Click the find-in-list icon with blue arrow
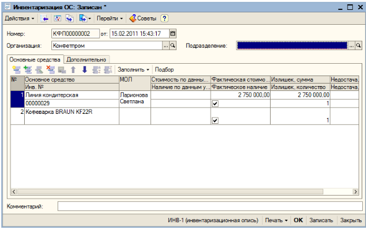The height and width of the screenshot is (229, 366). pyautogui.click(x=44, y=19)
